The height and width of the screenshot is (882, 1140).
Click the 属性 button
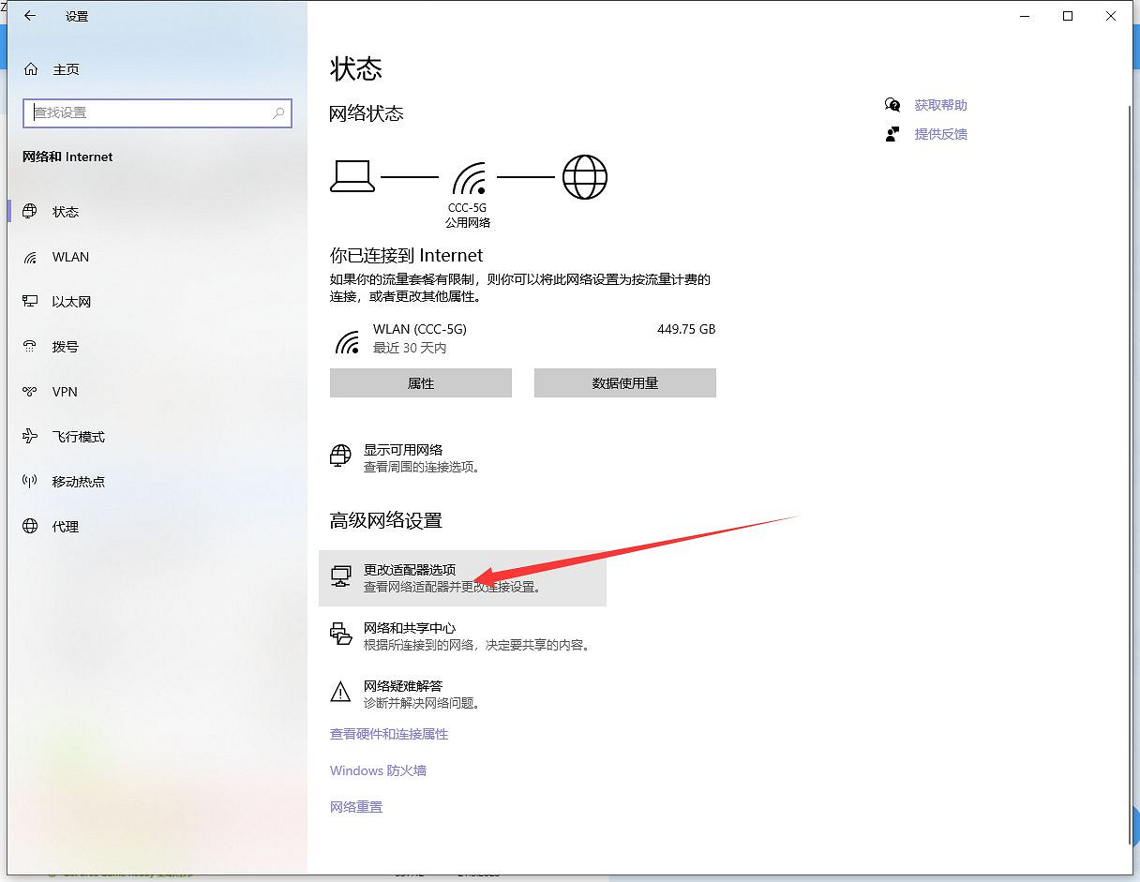coord(421,383)
